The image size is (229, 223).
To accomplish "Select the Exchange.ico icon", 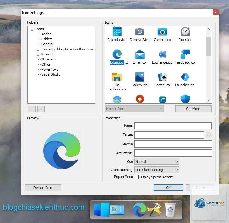I will click(162, 54).
